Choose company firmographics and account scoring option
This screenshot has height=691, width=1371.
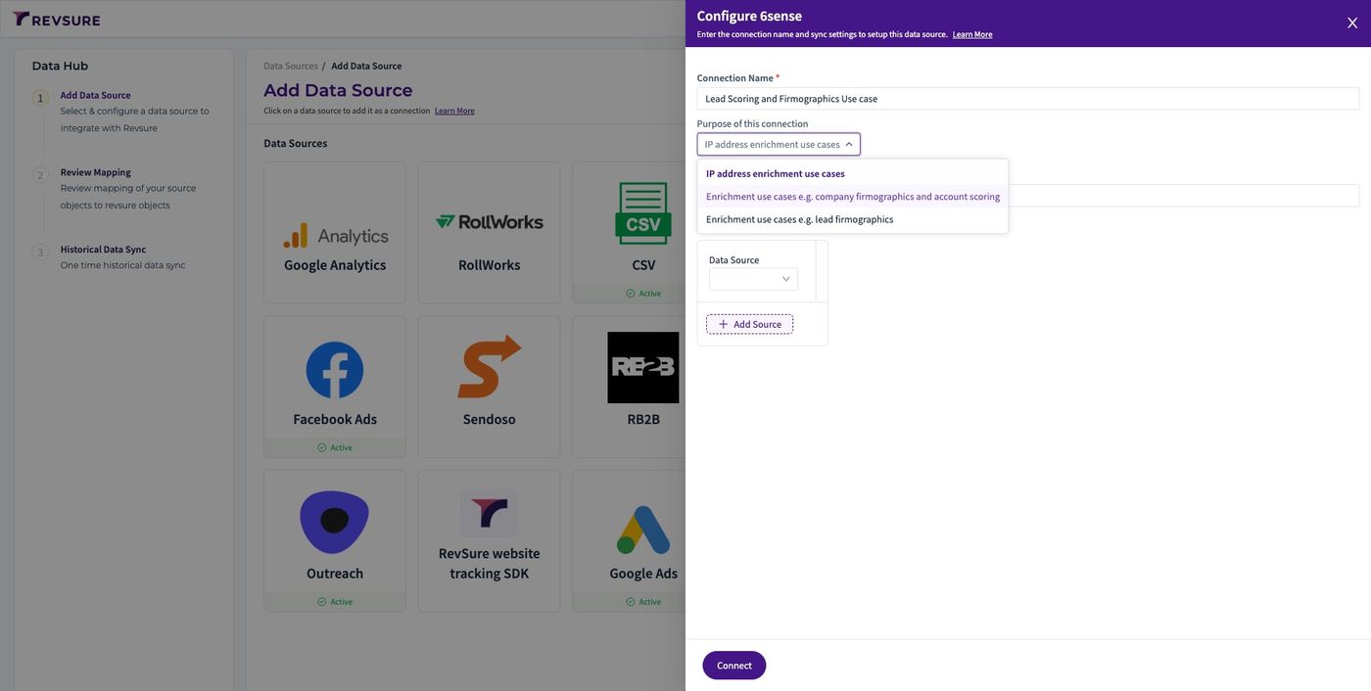pyautogui.click(x=853, y=196)
